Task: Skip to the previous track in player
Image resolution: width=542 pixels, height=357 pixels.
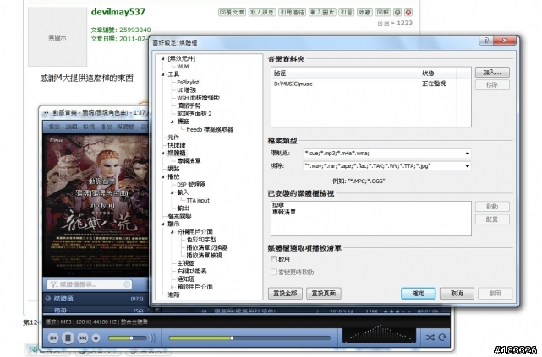Action: [53, 338]
